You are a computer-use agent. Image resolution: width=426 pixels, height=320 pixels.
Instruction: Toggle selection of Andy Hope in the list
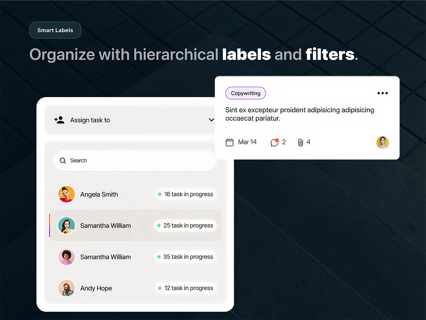[x=96, y=288]
